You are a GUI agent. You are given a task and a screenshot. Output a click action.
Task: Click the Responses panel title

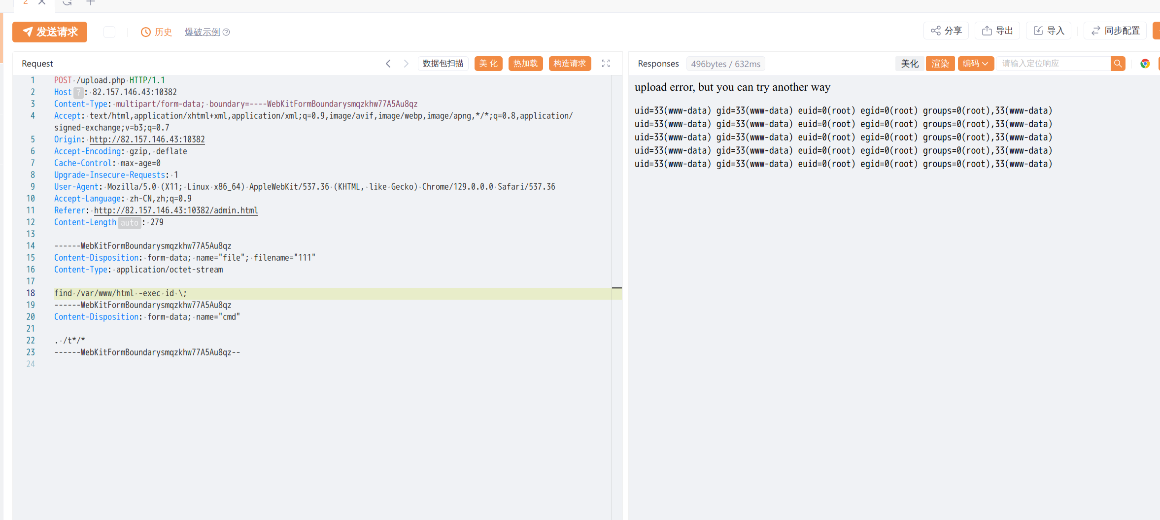click(x=658, y=64)
